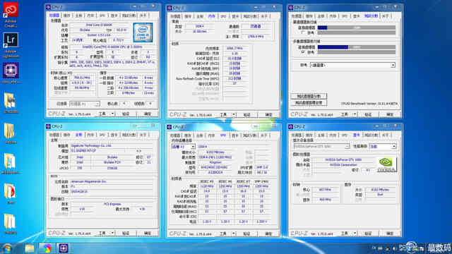Click Tools button in the Gigabyte mainboard window
Screen dimensions: 452x254
point(102,234)
